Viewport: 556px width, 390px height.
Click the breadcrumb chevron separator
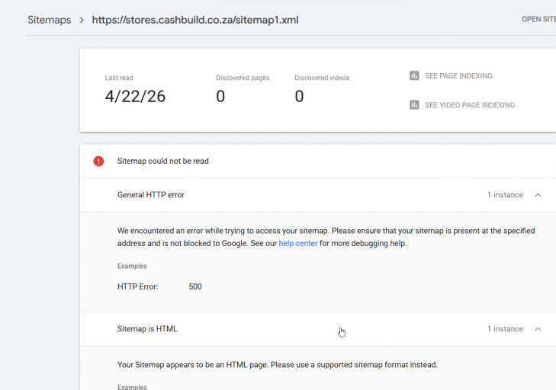[x=82, y=21]
